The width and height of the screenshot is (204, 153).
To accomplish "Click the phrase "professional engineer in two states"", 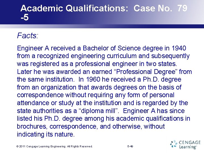I will [x=126, y=64].
